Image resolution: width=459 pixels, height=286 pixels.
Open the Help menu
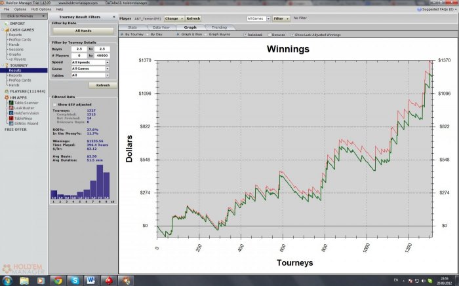pos(60,9)
